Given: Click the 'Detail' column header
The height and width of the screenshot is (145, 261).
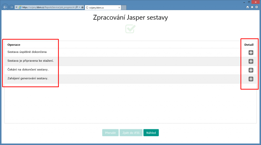Looking at the screenshot, I should [249, 45].
